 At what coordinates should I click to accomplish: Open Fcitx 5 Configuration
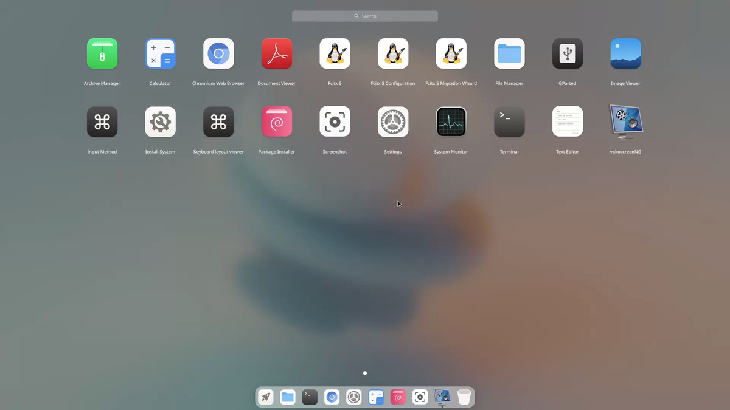click(393, 53)
